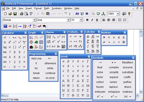Close the Greek palette

[89, 57]
